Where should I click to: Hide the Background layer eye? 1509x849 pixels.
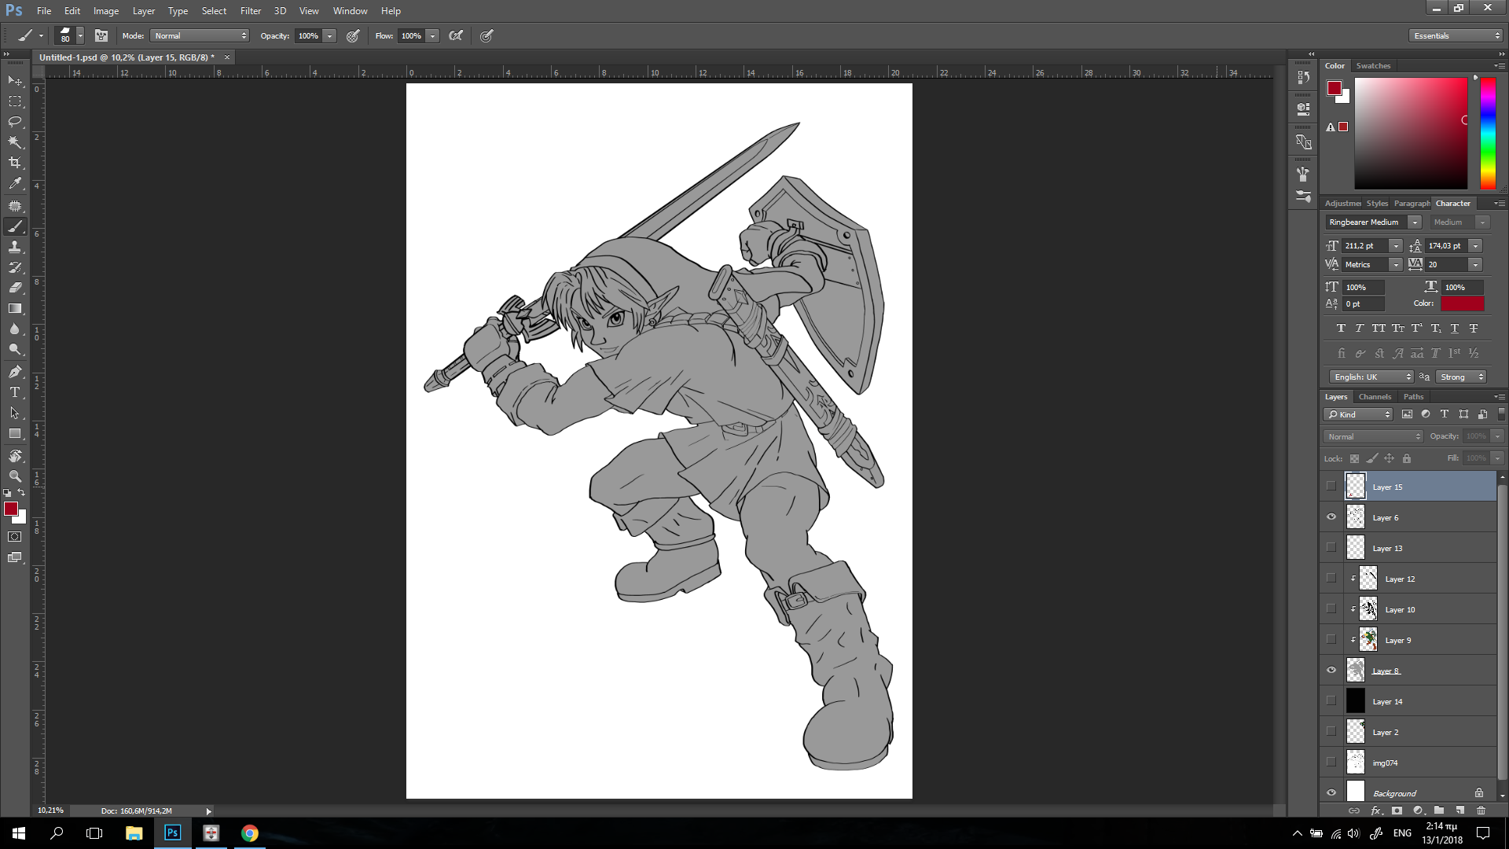[x=1331, y=793]
